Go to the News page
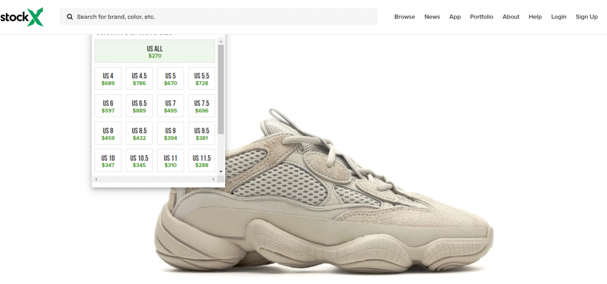This screenshot has height=284, width=607. pyautogui.click(x=432, y=17)
